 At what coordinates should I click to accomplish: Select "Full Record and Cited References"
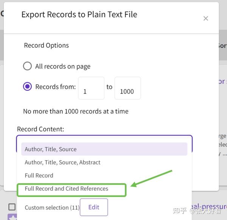point(67,189)
